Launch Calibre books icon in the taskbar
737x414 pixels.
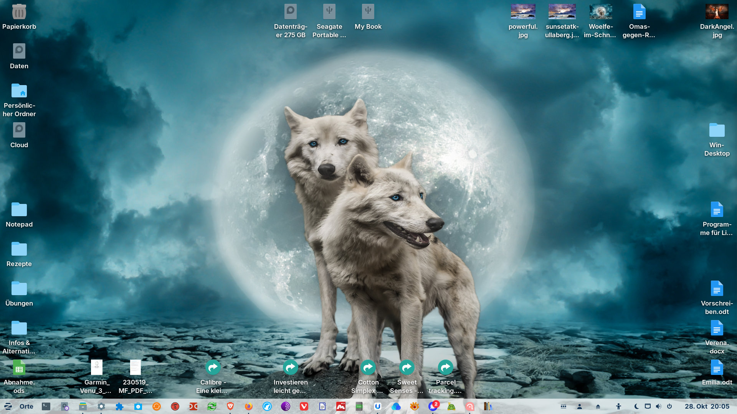click(487, 406)
